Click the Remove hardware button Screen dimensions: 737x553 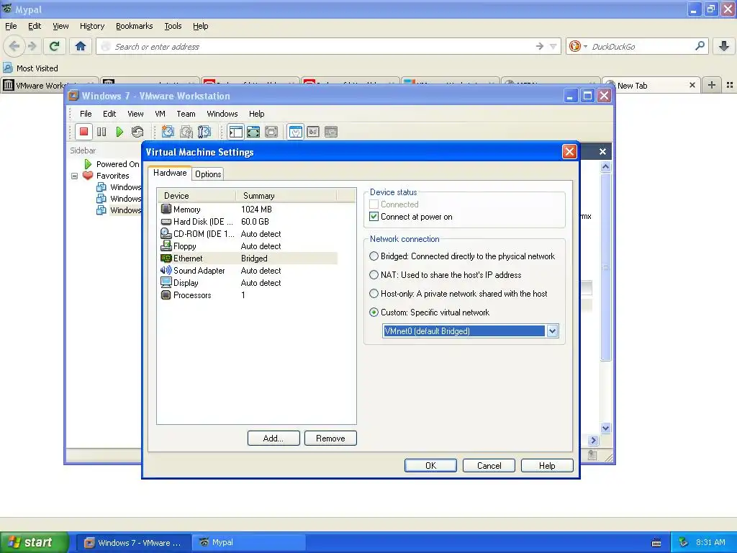click(330, 439)
